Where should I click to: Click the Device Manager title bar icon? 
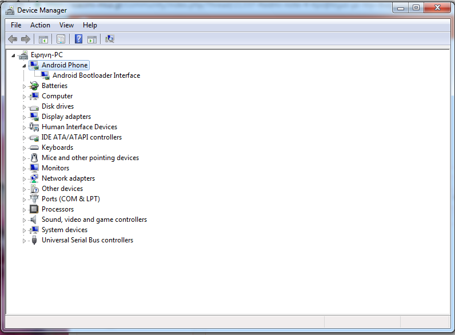tap(10, 10)
